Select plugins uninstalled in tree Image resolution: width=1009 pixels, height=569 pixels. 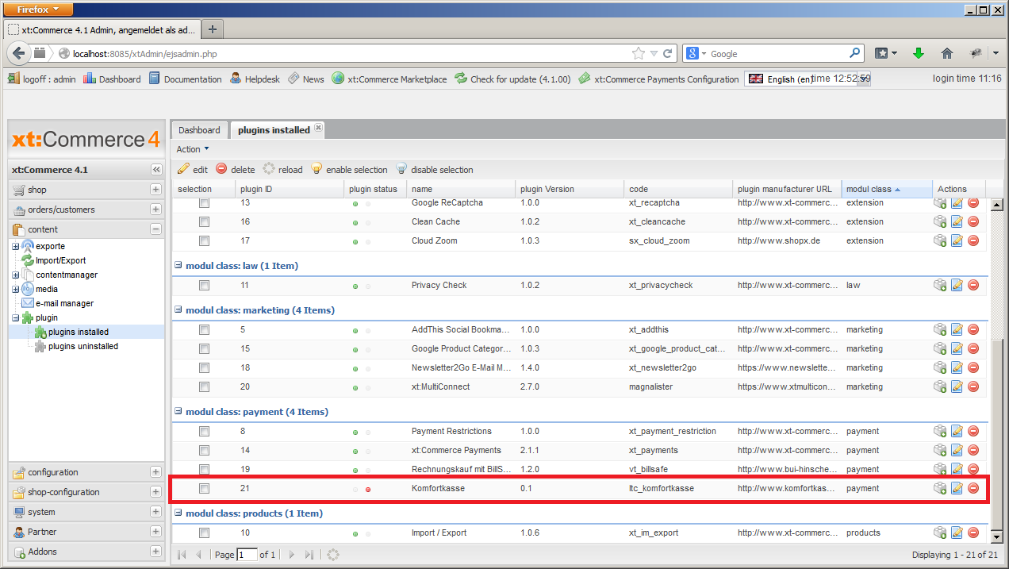pyautogui.click(x=82, y=346)
